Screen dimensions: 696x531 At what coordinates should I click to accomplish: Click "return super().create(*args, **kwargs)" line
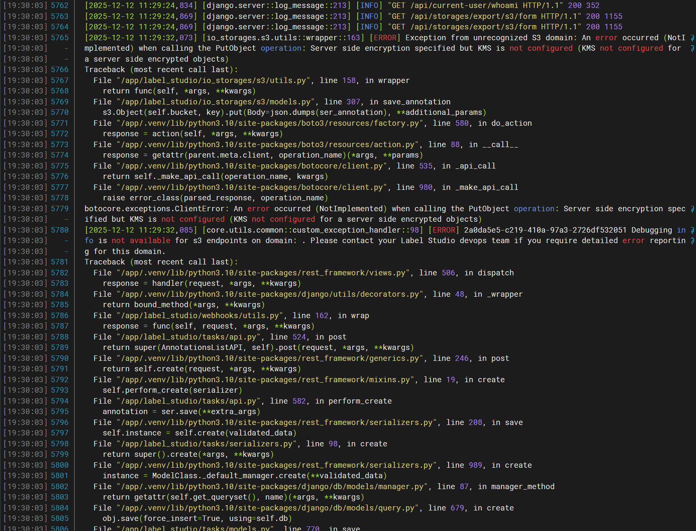188,454
